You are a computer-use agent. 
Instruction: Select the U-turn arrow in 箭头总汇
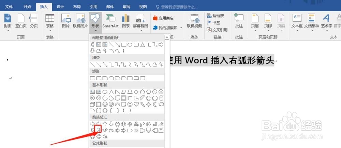pyautogui.click(x=149, y=124)
